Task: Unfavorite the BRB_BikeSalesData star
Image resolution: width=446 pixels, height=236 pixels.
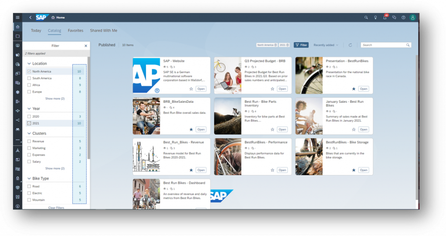Action: point(191,129)
